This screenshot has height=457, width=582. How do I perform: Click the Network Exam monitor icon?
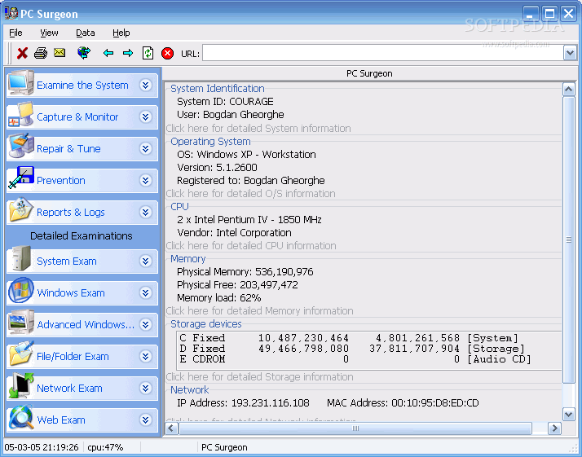click(21, 385)
